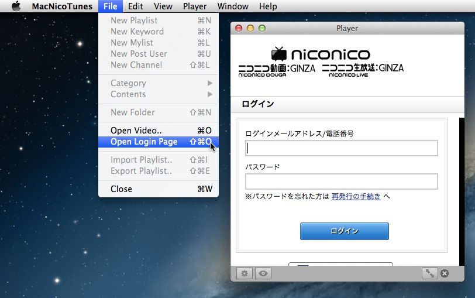
Task: Click the パスワード label text
Action: coord(263,167)
